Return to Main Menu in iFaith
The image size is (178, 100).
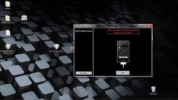coord(84,73)
